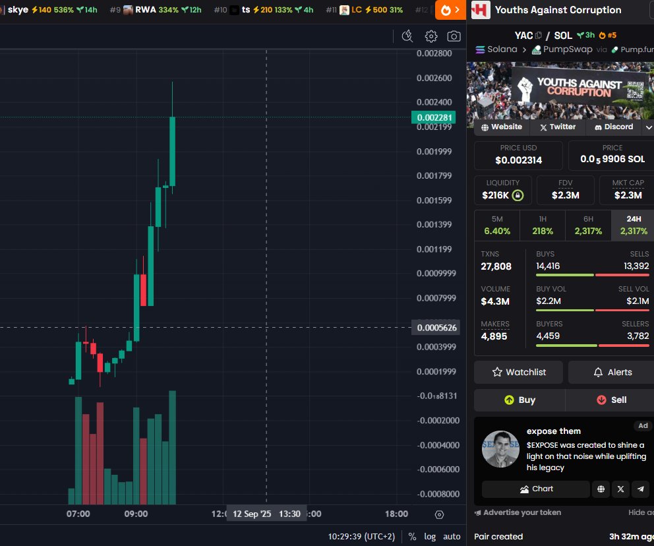Viewport: 654px width, 546px height.
Task: Click the Pair created 3h 32m ago row
Action: tap(564, 537)
